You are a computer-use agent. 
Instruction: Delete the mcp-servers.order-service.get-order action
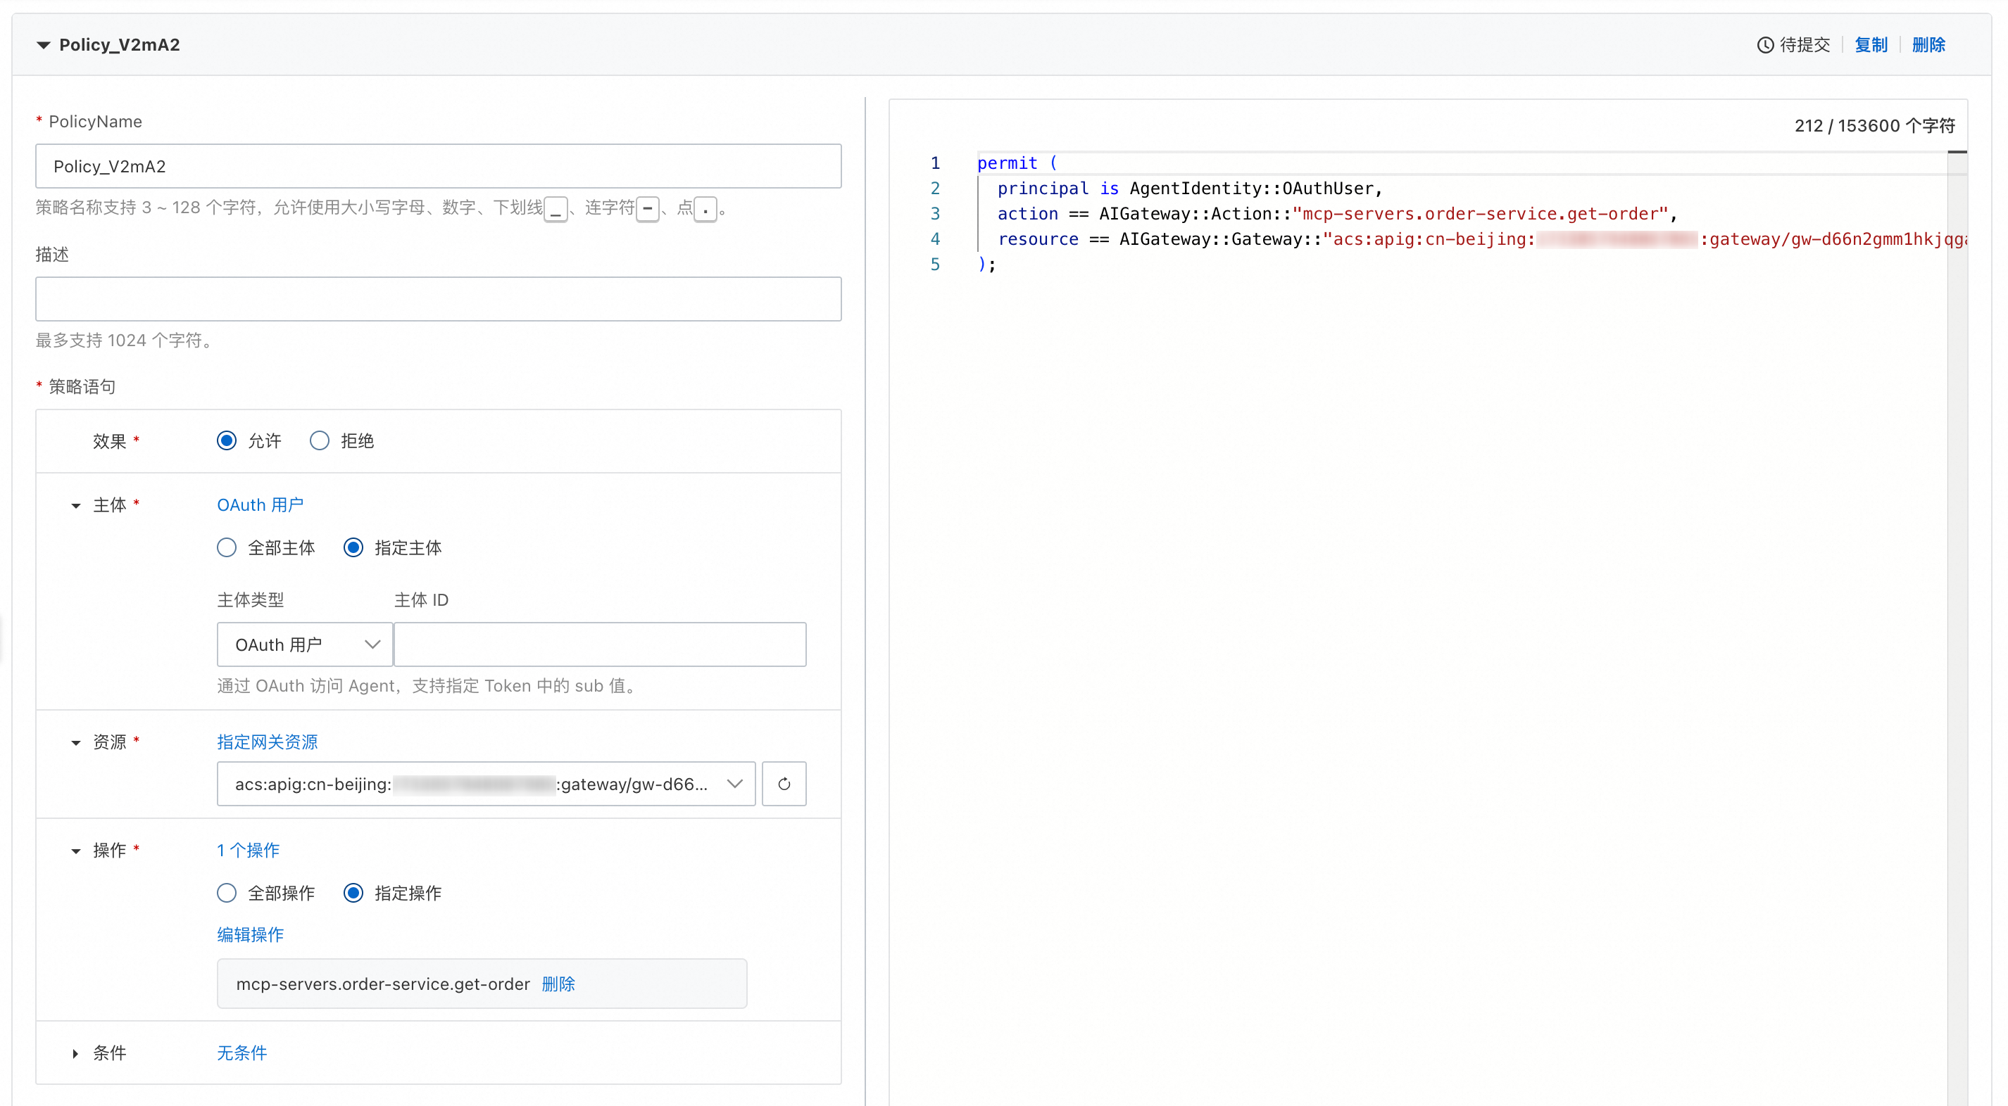pyautogui.click(x=558, y=984)
